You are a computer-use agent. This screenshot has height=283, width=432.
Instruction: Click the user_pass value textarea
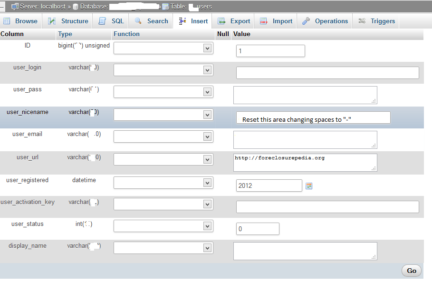305,95
